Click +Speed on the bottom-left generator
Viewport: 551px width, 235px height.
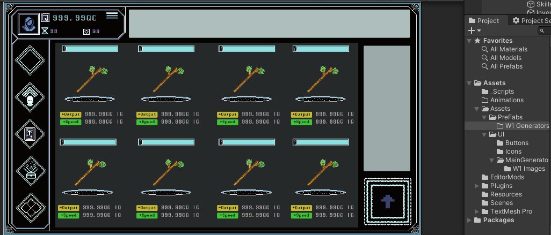click(69, 215)
